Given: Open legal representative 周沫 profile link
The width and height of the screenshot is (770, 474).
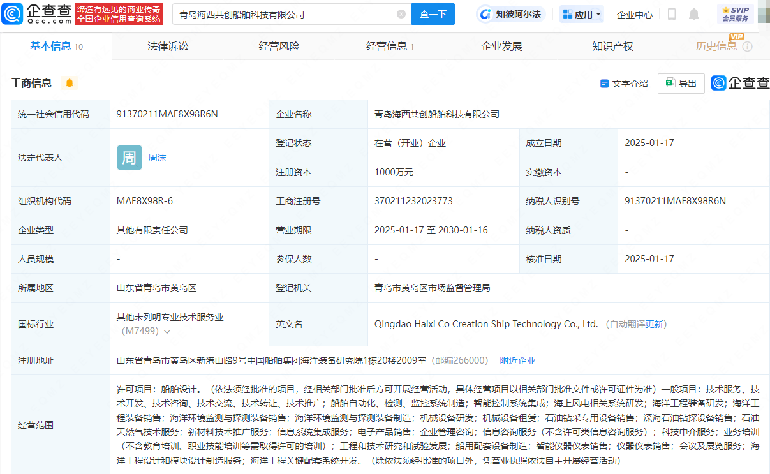Looking at the screenshot, I should [x=157, y=158].
